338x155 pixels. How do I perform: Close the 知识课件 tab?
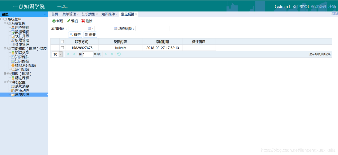coord(116,14)
